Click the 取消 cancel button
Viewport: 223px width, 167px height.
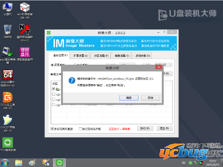click(x=150, y=98)
